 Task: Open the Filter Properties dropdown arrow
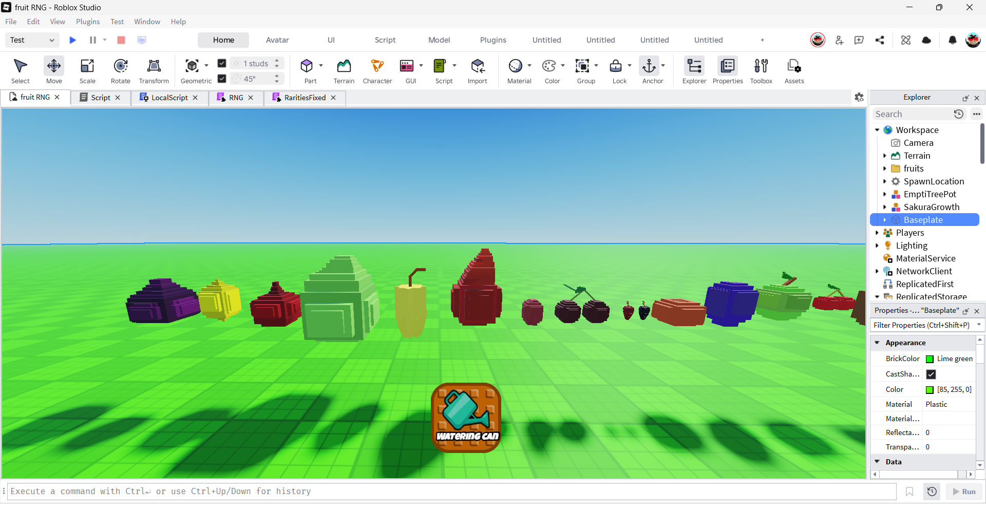pos(979,325)
